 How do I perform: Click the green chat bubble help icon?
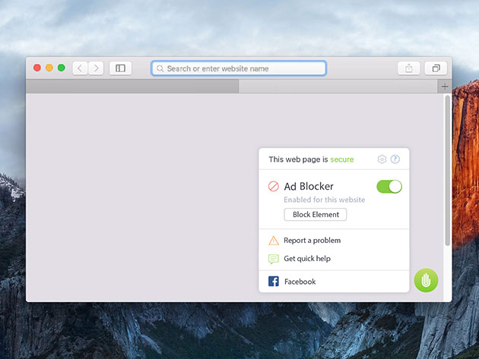[274, 259]
